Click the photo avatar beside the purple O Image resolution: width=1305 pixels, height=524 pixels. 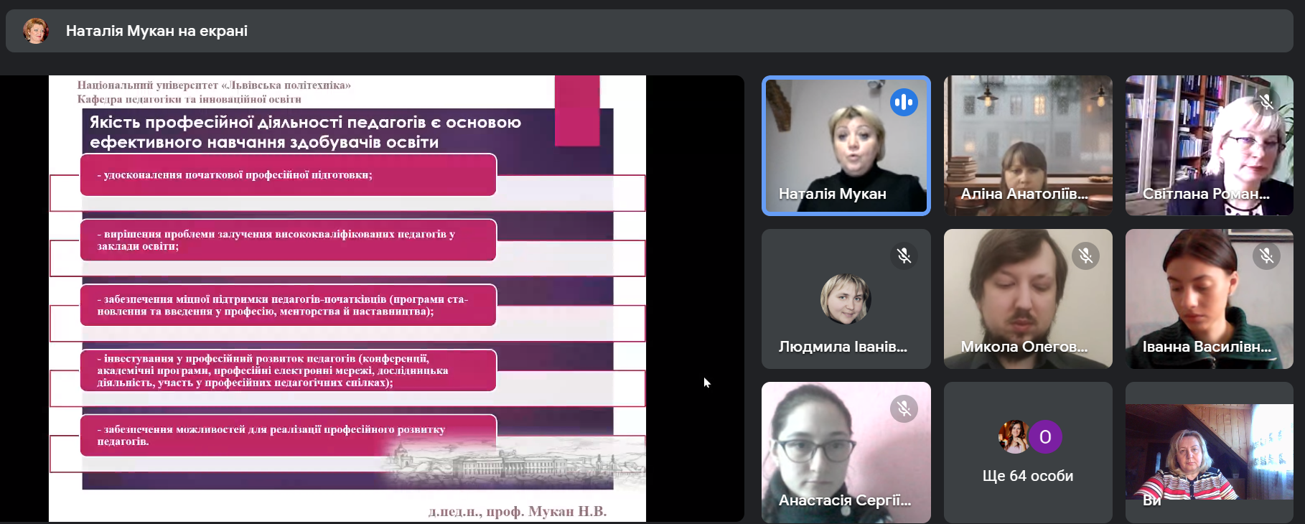[1013, 436]
